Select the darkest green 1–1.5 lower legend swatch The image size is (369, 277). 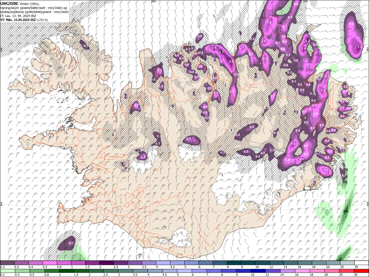66,271
